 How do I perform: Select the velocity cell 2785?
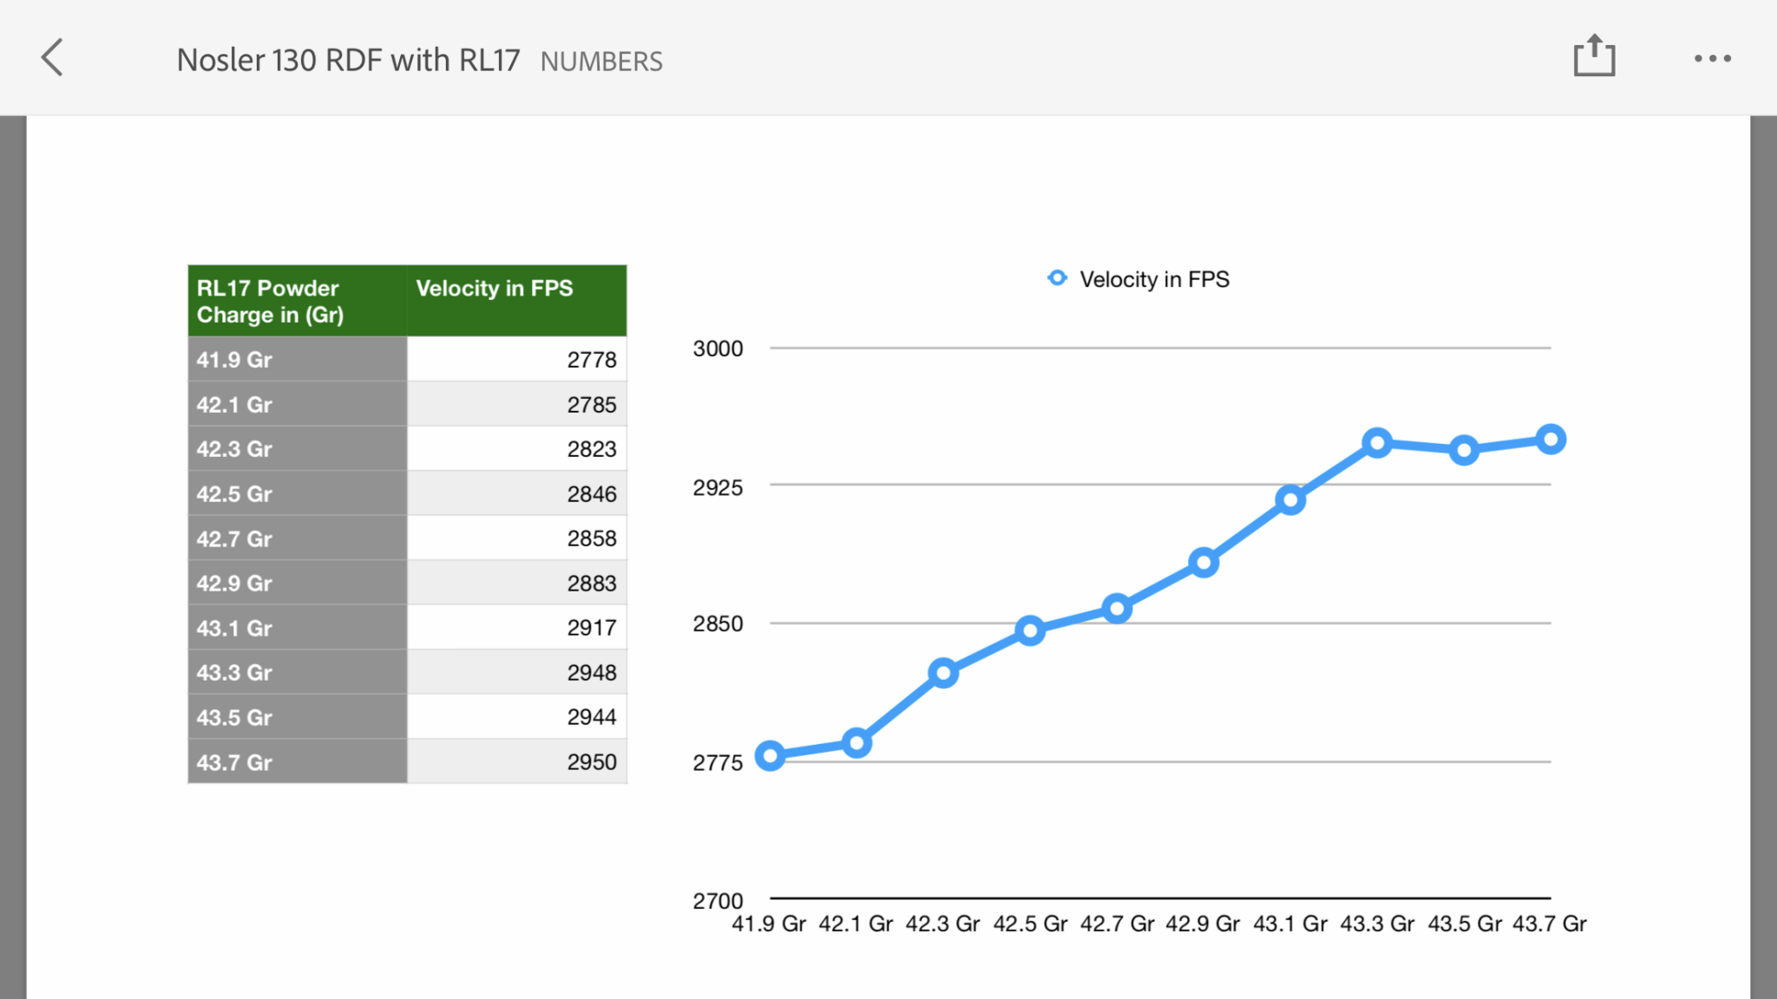517,404
